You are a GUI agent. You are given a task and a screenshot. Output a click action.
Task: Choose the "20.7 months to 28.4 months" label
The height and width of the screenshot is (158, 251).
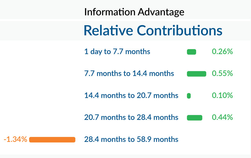pos(131,117)
